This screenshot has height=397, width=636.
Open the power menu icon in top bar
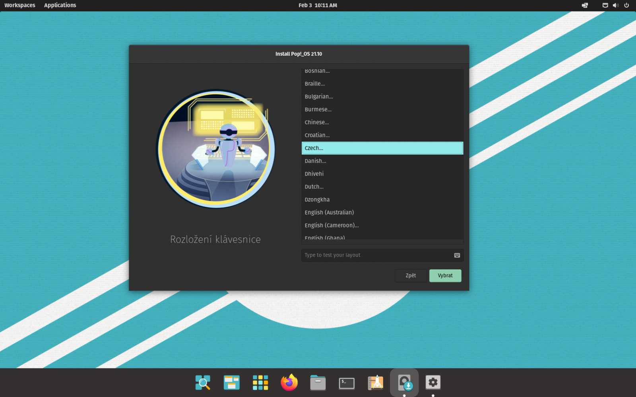tap(626, 5)
